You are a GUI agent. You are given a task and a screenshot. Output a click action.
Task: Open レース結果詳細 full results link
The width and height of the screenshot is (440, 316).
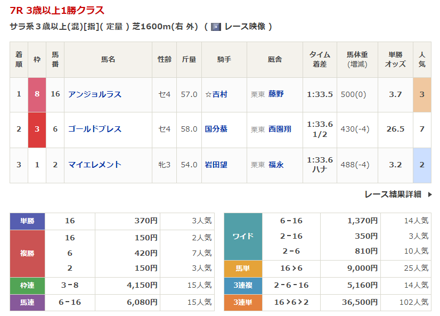point(393,195)
